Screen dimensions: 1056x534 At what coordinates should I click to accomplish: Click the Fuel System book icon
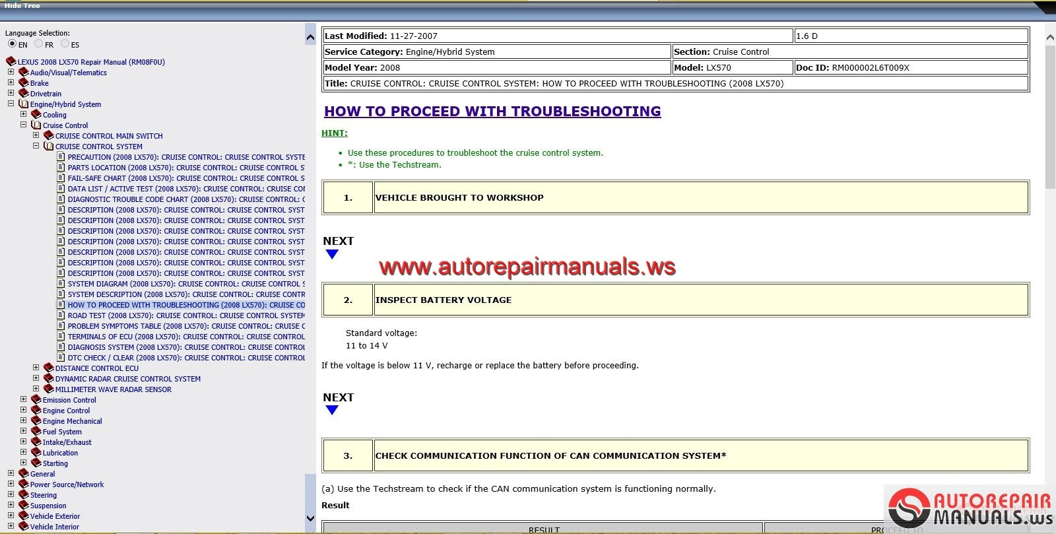pyautogui.click(x=36, y=431)
